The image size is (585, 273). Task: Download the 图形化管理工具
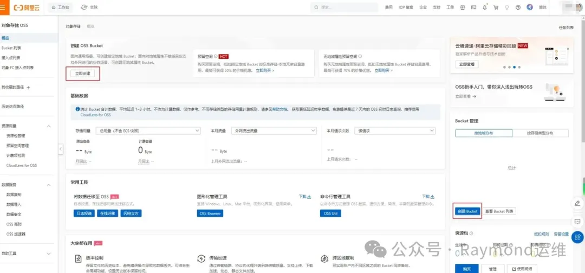[x=305, y=196]
